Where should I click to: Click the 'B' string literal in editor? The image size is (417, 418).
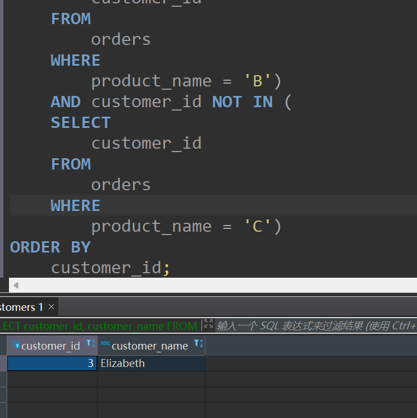click(258, 81)
